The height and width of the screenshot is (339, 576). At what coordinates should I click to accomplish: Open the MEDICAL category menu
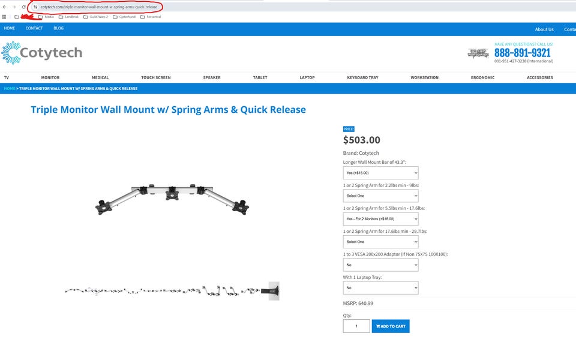100,77
